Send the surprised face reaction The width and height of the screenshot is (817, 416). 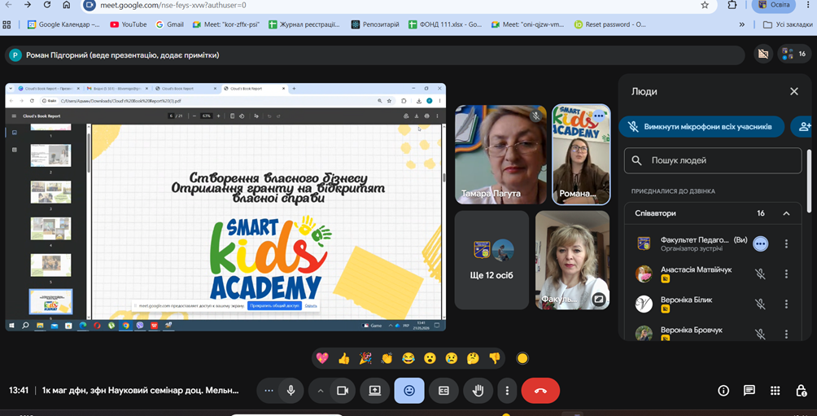pyautogui.click(x=430, y=358)
